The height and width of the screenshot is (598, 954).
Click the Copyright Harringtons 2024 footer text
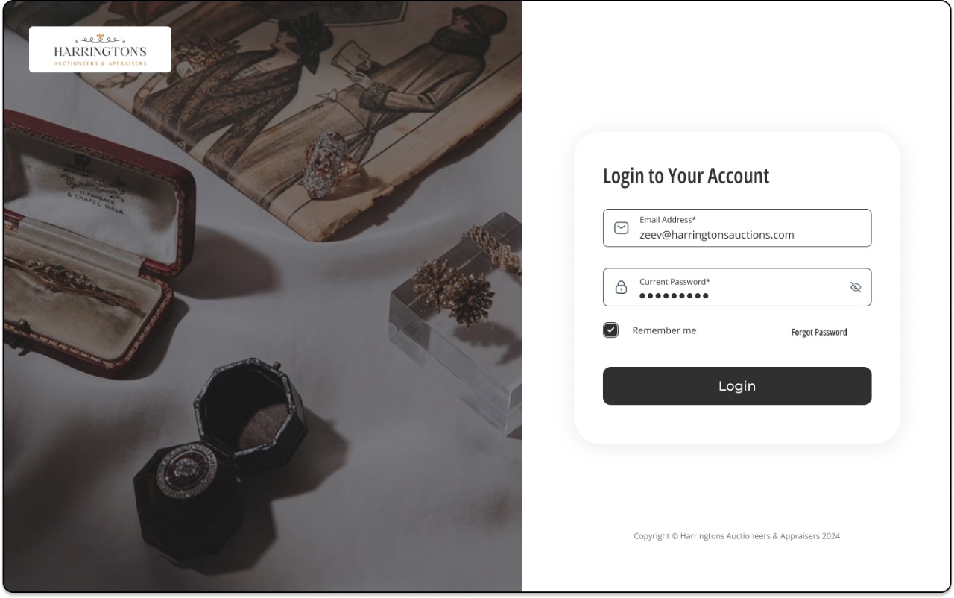[736, 536]
